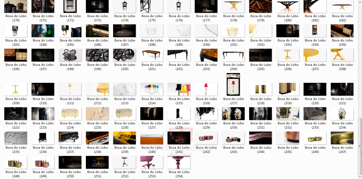Viewport: 362px width, 179px height.
Task: Select the Boca do Lobo (204) thumbnail
Action: pyautogui.click(x=233, y=55)
